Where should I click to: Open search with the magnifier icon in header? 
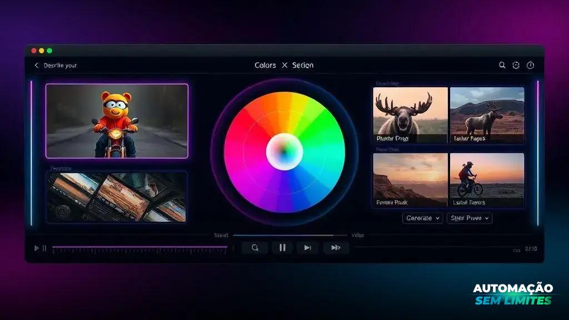(502, 65)
